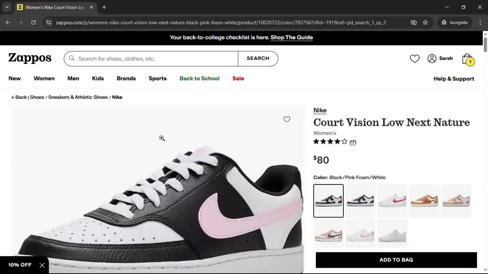Open the Women menu

point(44,78)
